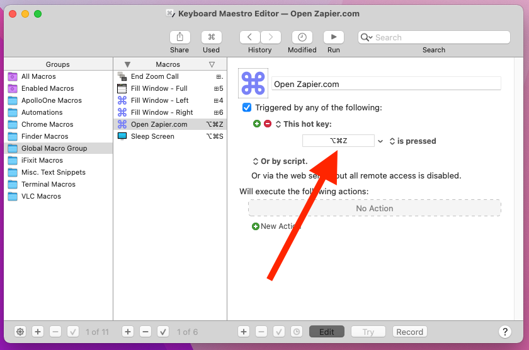This screenshot has width=529, height=350.
Task: Open the Automations group
Action: pos(59,112)
